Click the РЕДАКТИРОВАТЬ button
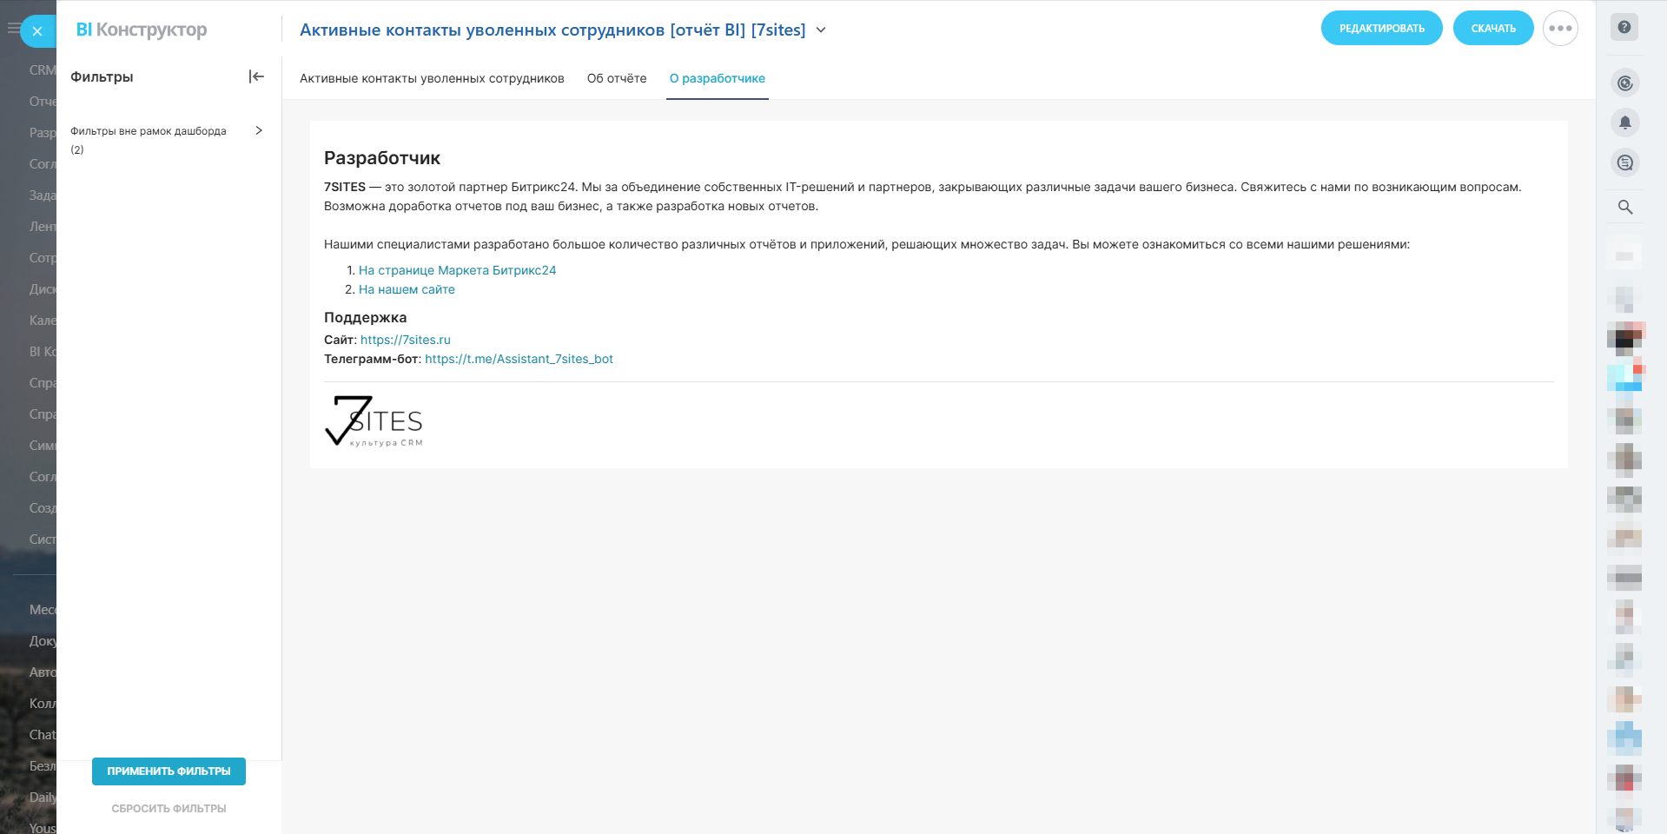Screen dimensions: 1667x834 click(1381, 28)
